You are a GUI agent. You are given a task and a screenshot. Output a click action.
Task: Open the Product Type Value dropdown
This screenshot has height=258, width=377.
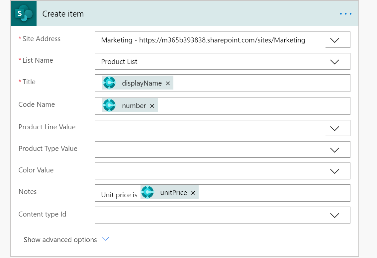334,150
